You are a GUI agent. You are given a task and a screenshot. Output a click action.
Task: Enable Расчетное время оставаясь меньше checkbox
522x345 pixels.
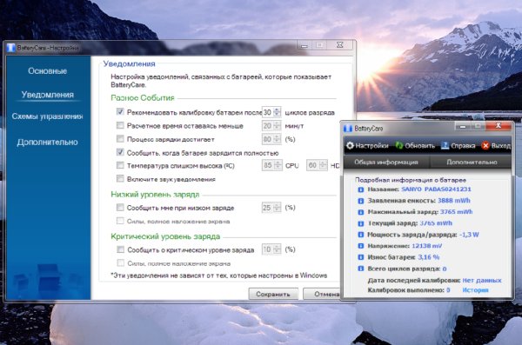(120, 125)
